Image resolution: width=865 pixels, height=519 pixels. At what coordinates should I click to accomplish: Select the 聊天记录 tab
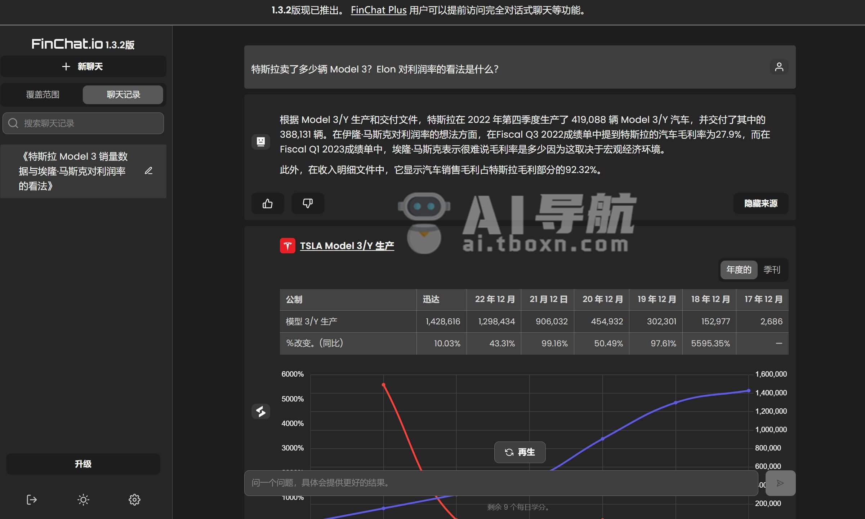(x=123, y=94)
